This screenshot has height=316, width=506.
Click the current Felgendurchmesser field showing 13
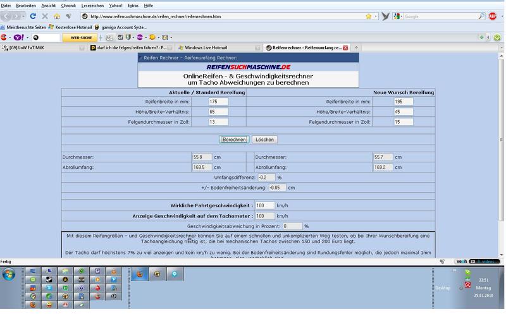[218, 122]
